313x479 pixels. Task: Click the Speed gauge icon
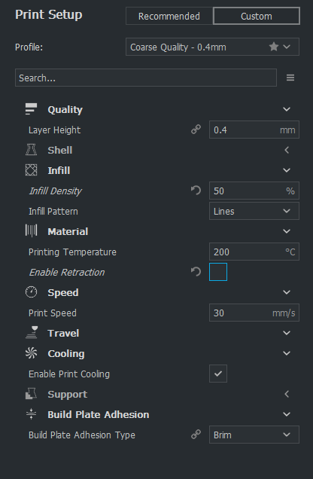coord(31,292)
